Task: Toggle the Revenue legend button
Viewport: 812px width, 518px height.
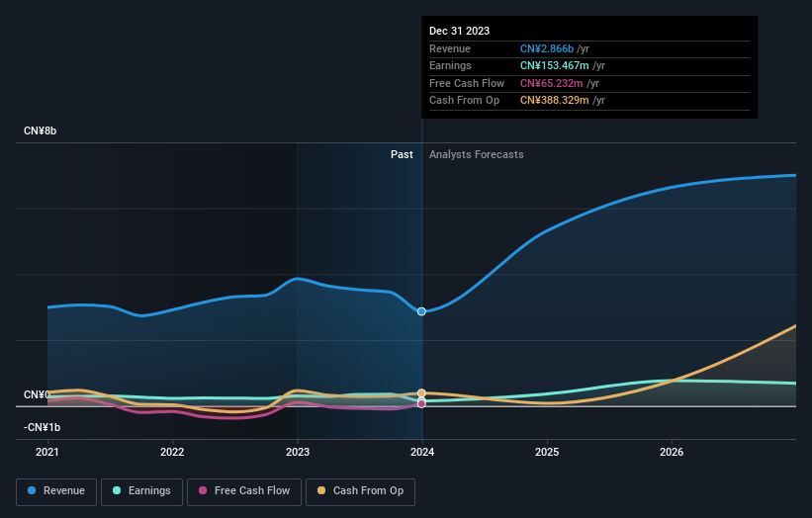Action: [56, 491]
